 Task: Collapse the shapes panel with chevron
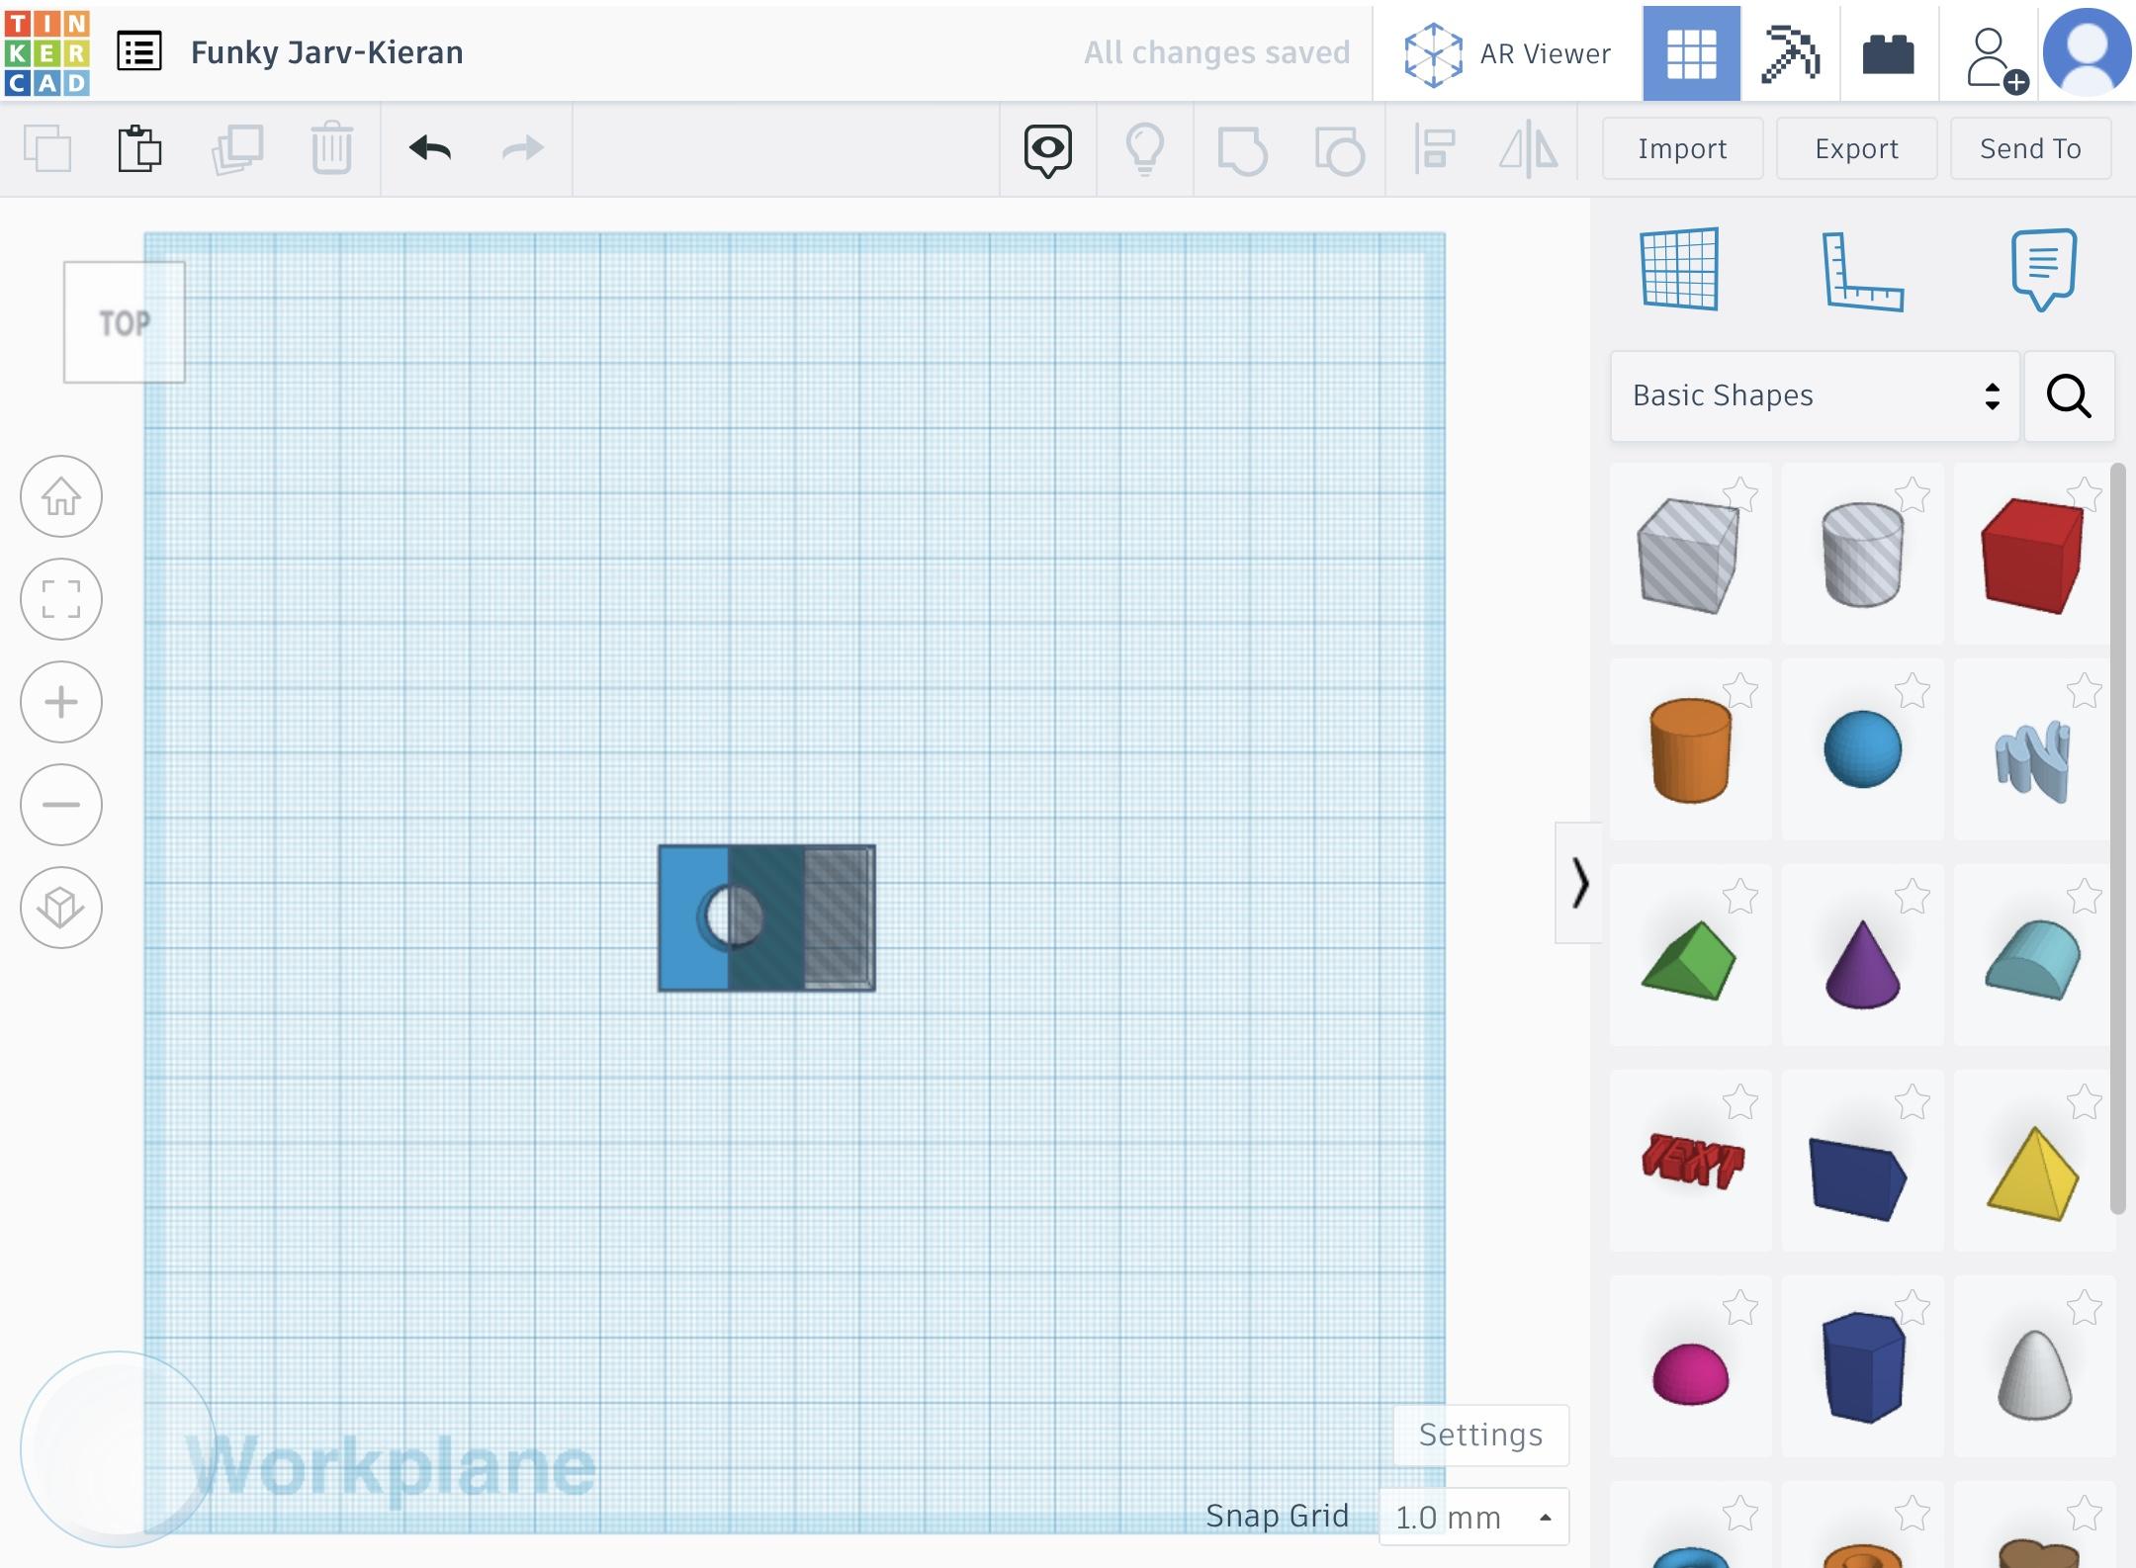(x=1579, y=883)
